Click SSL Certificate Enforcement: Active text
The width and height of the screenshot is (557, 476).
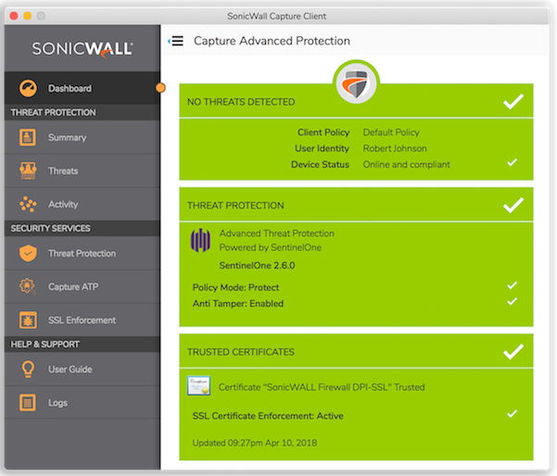(x=268, y=416)
